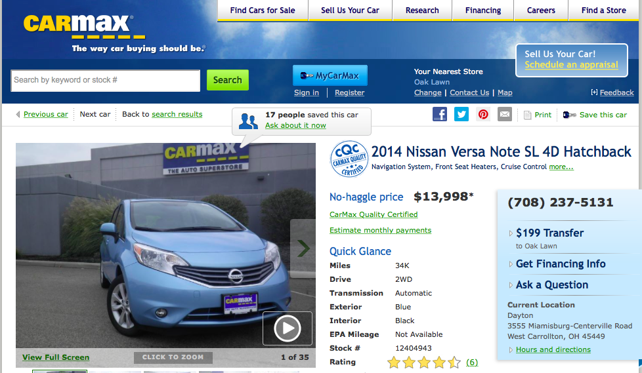This screenshot has width=642, height=373.
Task: Click the star rating
Action: (x=423, y=362)
